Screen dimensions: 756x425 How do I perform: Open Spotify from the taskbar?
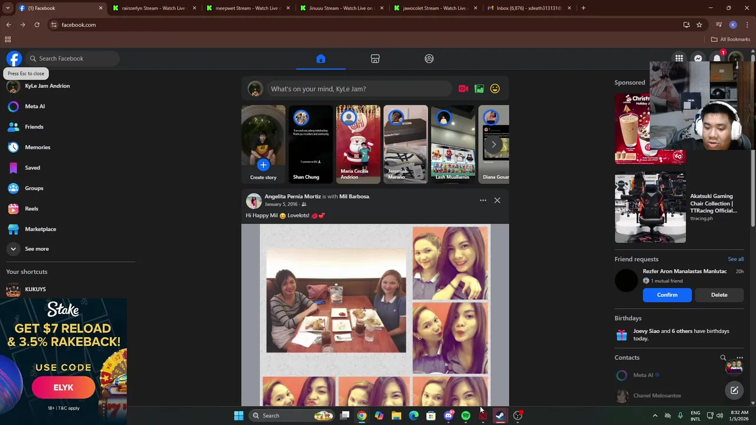click(465, 416)
